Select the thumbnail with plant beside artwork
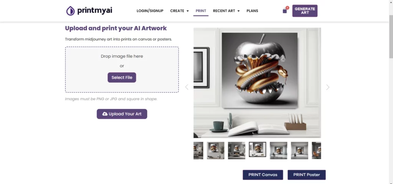 click(x=216, y=151)
